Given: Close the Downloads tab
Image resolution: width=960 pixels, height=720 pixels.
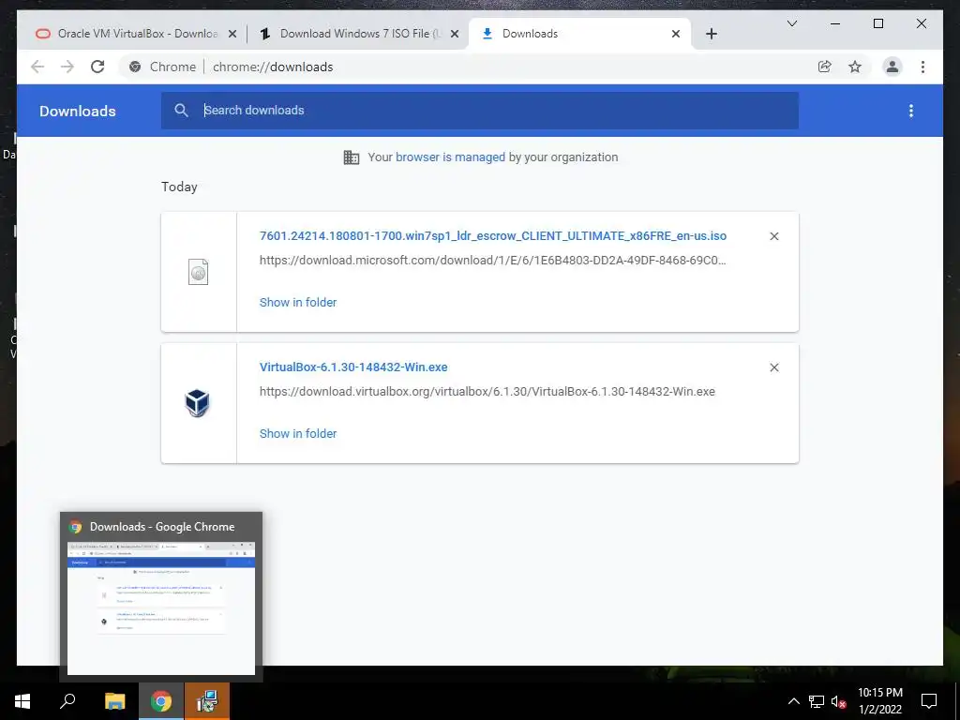Looking at the screenshot, I should (x=675, y=35).
